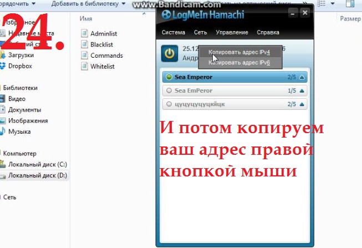Open Изображения library
Screen dimensions: 362x248
tap(28, 120)
